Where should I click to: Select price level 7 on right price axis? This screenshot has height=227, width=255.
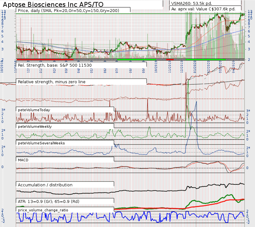[x=249, y=27]
